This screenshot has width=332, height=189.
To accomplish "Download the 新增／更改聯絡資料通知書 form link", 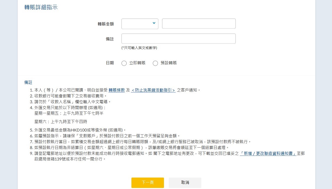I will [x=268, y=154].
